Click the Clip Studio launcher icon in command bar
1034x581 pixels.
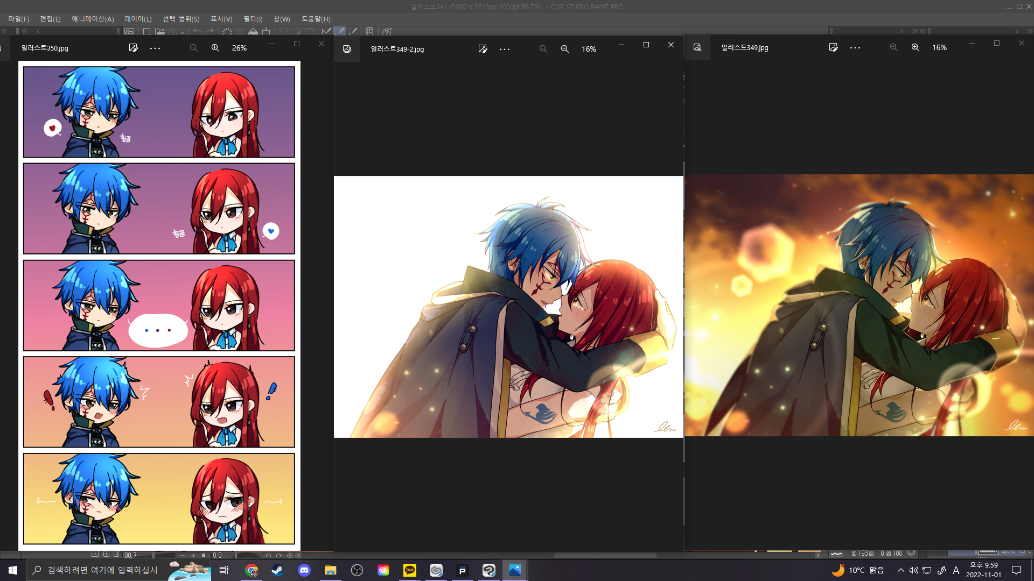tap(129, 32)
